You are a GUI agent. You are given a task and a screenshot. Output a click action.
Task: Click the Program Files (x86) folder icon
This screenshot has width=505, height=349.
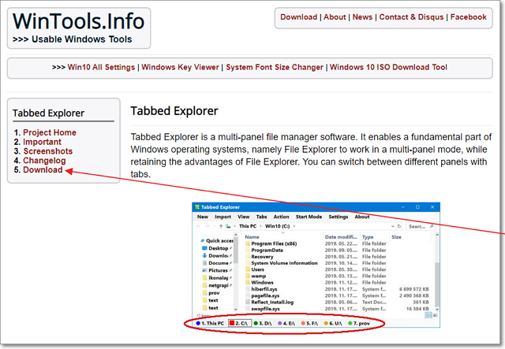[247, 243]
